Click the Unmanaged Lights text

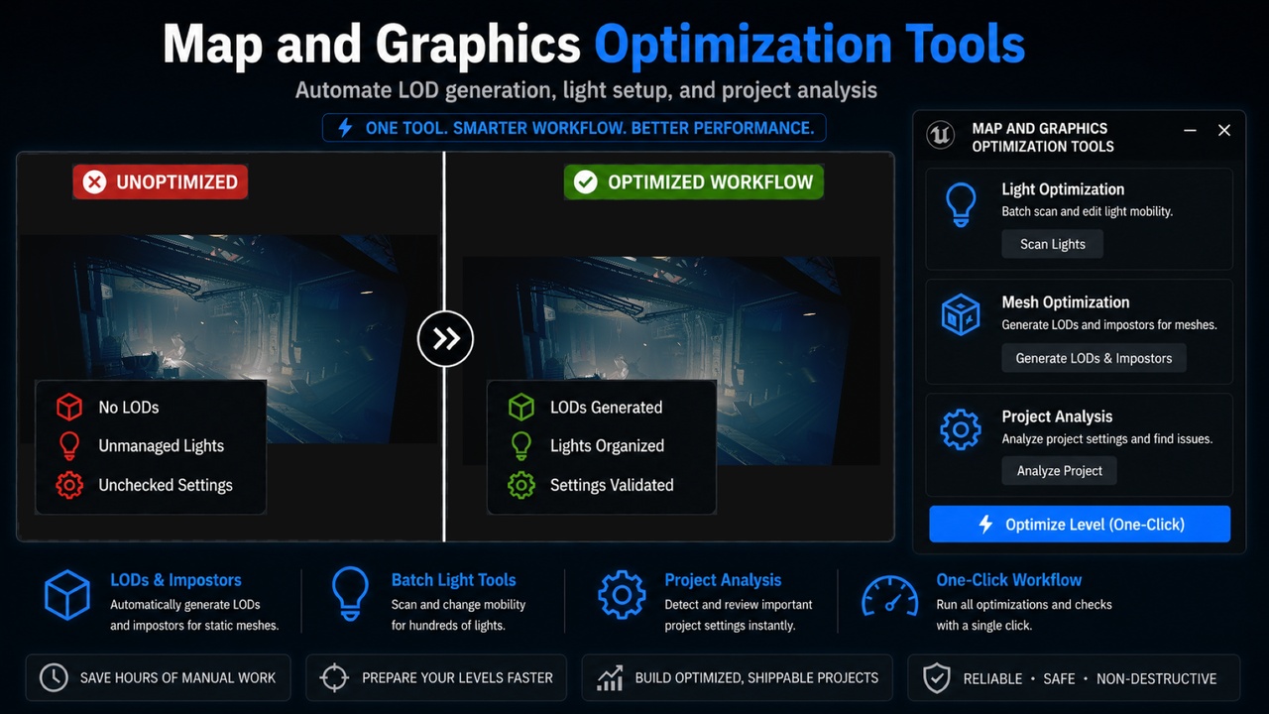162,446
